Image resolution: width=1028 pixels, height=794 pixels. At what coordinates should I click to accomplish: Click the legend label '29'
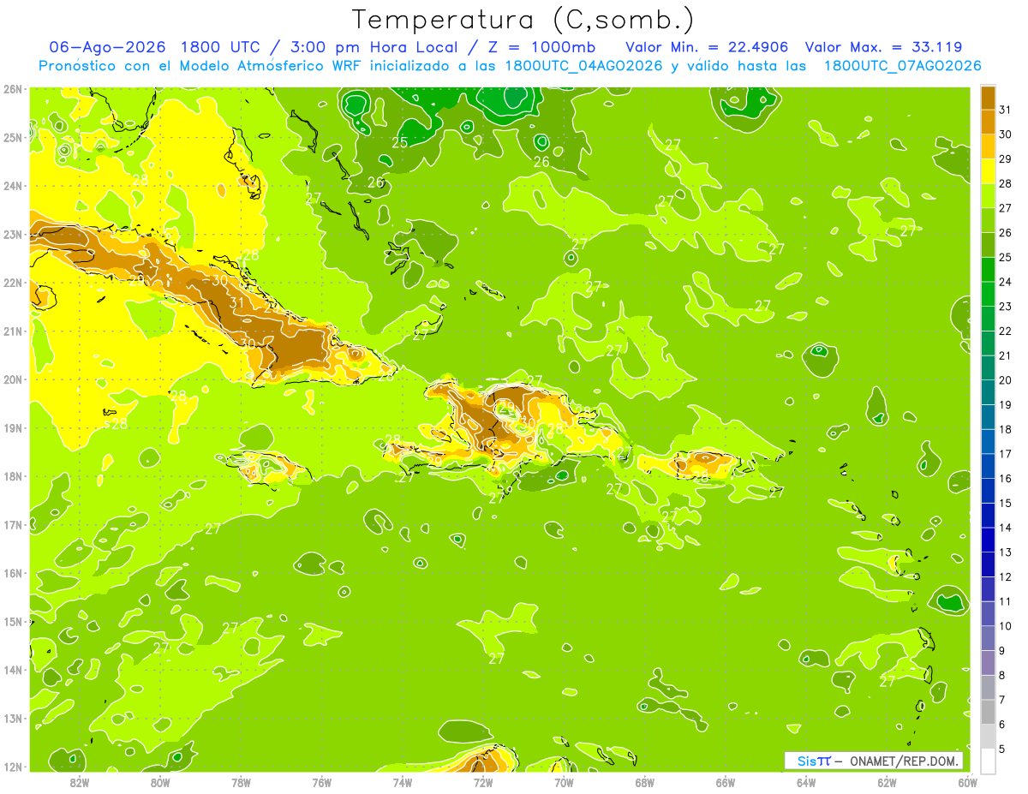[1006, 159]
